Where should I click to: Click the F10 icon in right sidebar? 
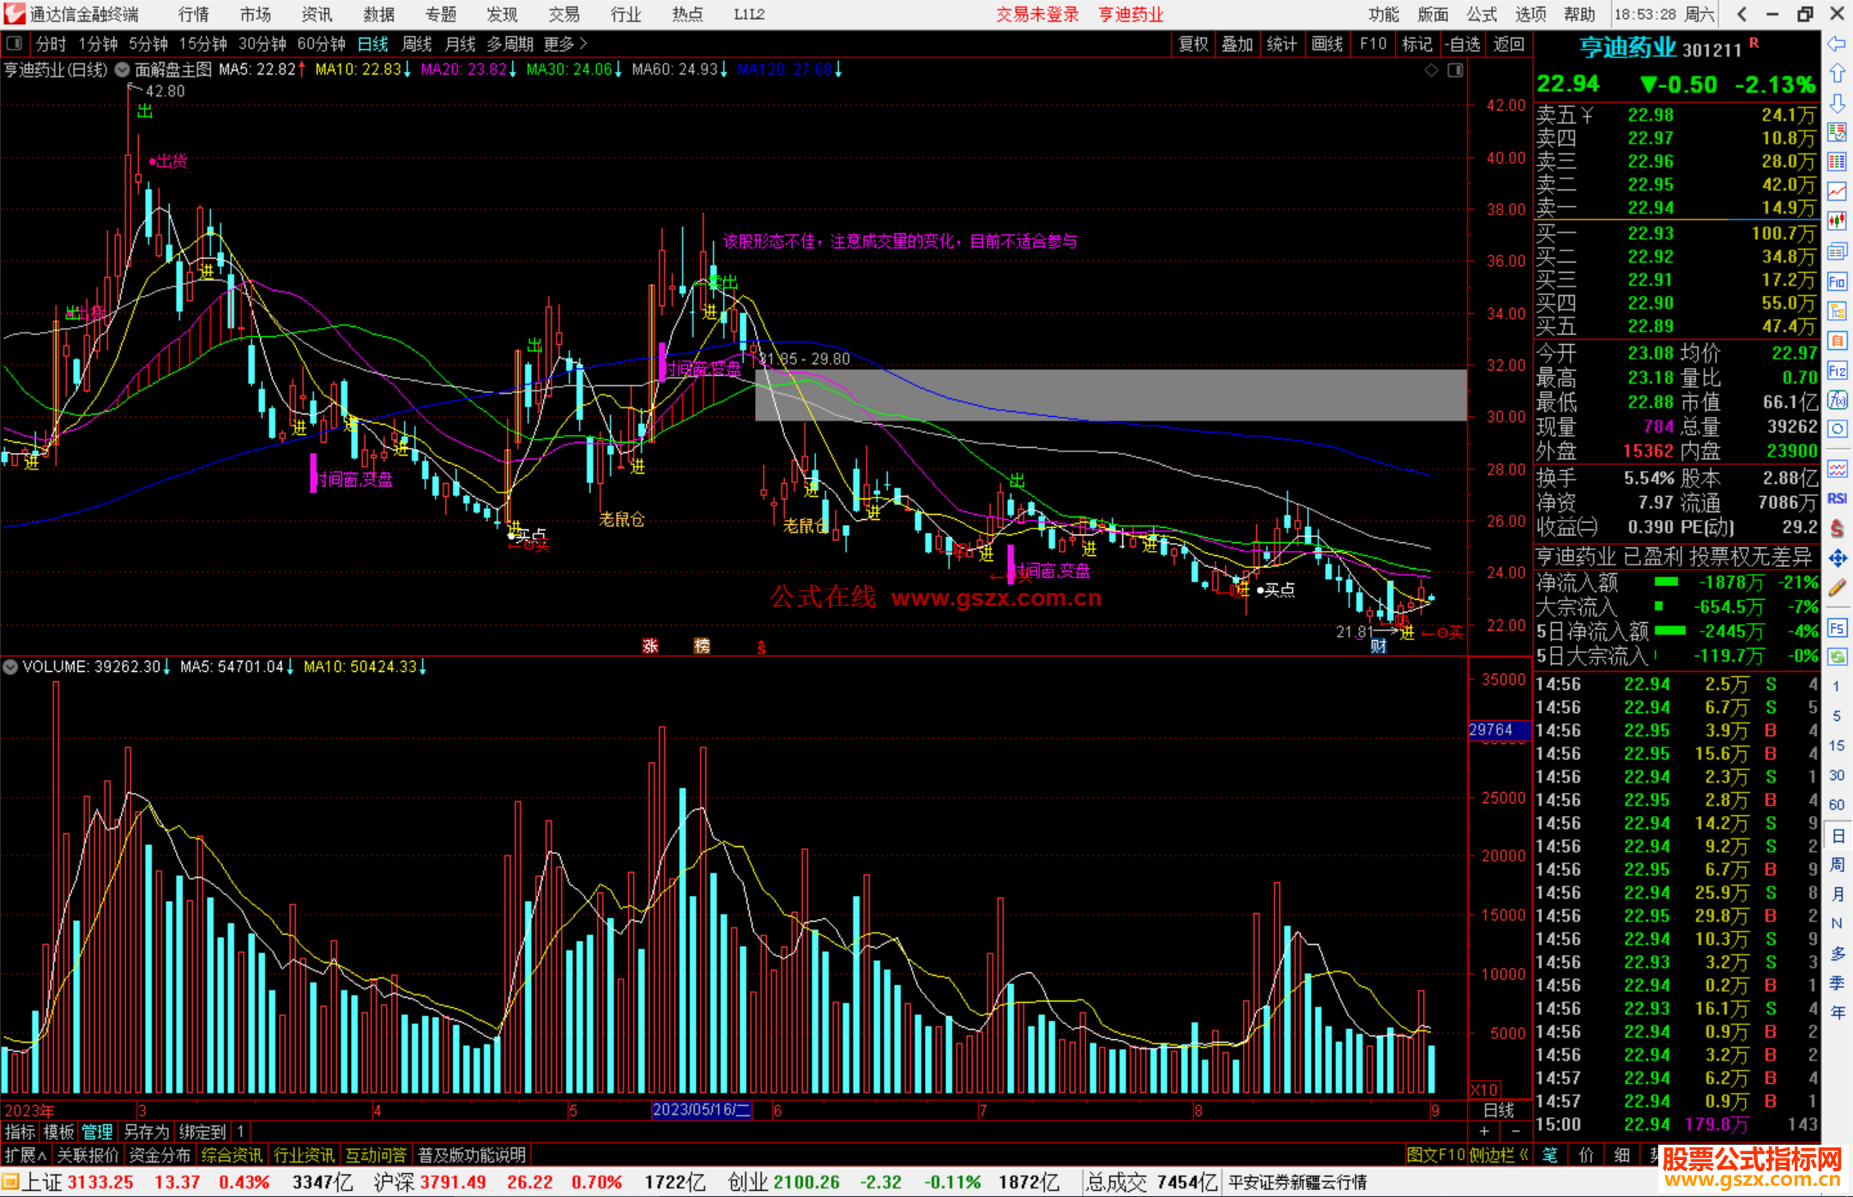pyautogui.click(x=1837, y=281)
